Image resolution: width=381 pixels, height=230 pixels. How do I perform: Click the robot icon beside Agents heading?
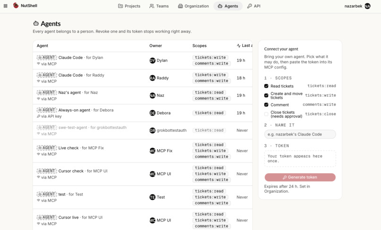[36, 23]
